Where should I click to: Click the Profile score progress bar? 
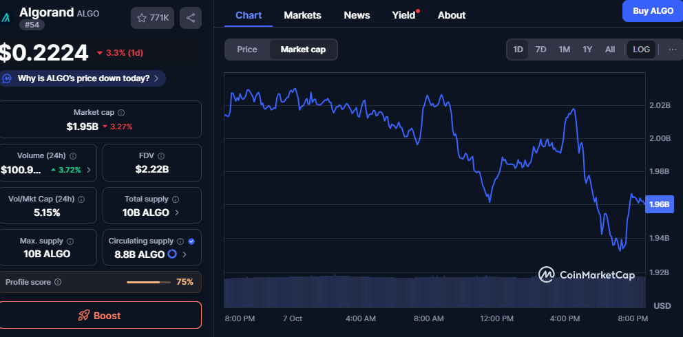tap(147, 282)
